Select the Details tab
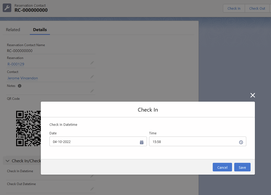 pyautogui.click(x=40, y=30)
